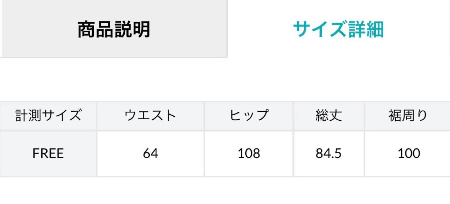450x204 pixels.
Task: Click the FREE size row label
Action: point(48,153)
